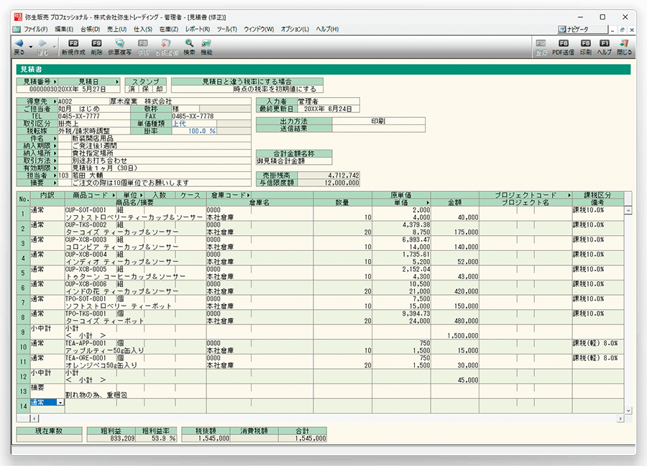Select the アップルティー50g缶入り product name
Image resolution: width=647 pixels, height=466 pixels.
105,350
